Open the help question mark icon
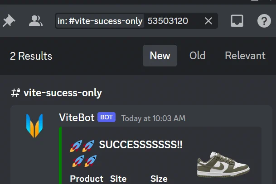Image resolution: width=276 pixels, height=184 pixels. pos(264,21)
